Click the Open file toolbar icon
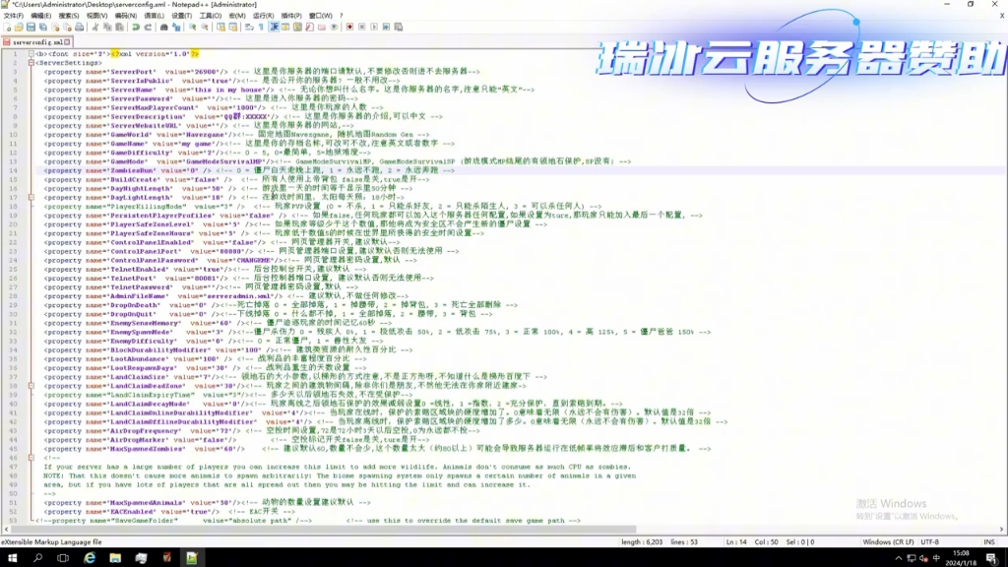The height and width of the screenshot is (567, 1008). (19, 27)
